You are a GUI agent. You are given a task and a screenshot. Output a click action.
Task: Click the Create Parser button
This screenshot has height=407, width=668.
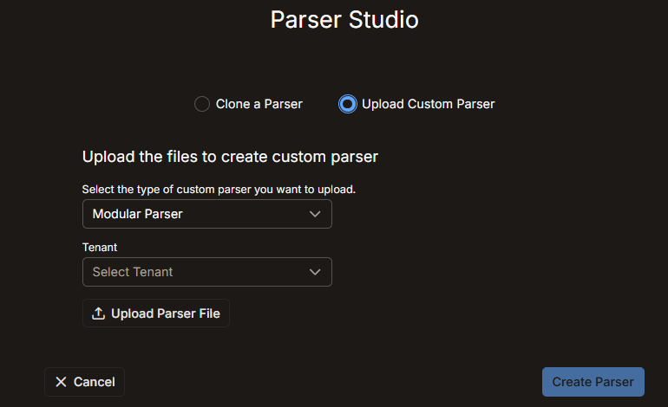[593, 382]
